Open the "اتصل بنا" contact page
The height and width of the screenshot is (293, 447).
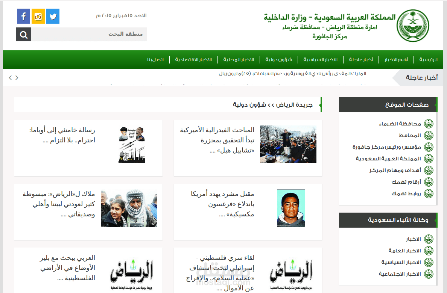coord(156,59)
